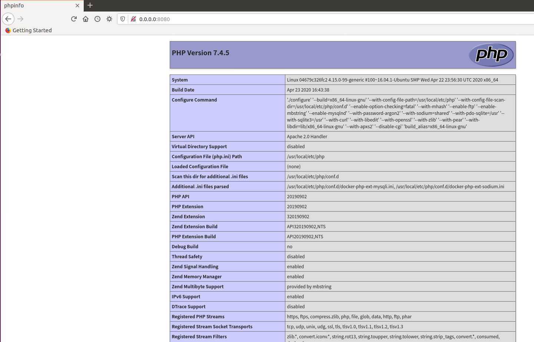Go to the browser home page

86,19
